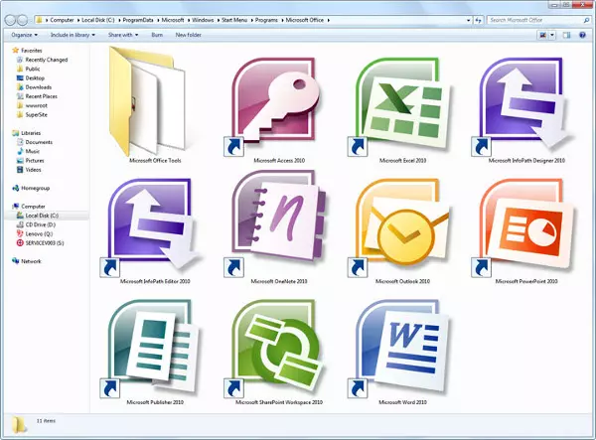
Task: Open the Share with dropdown
Action: (124, 35)
